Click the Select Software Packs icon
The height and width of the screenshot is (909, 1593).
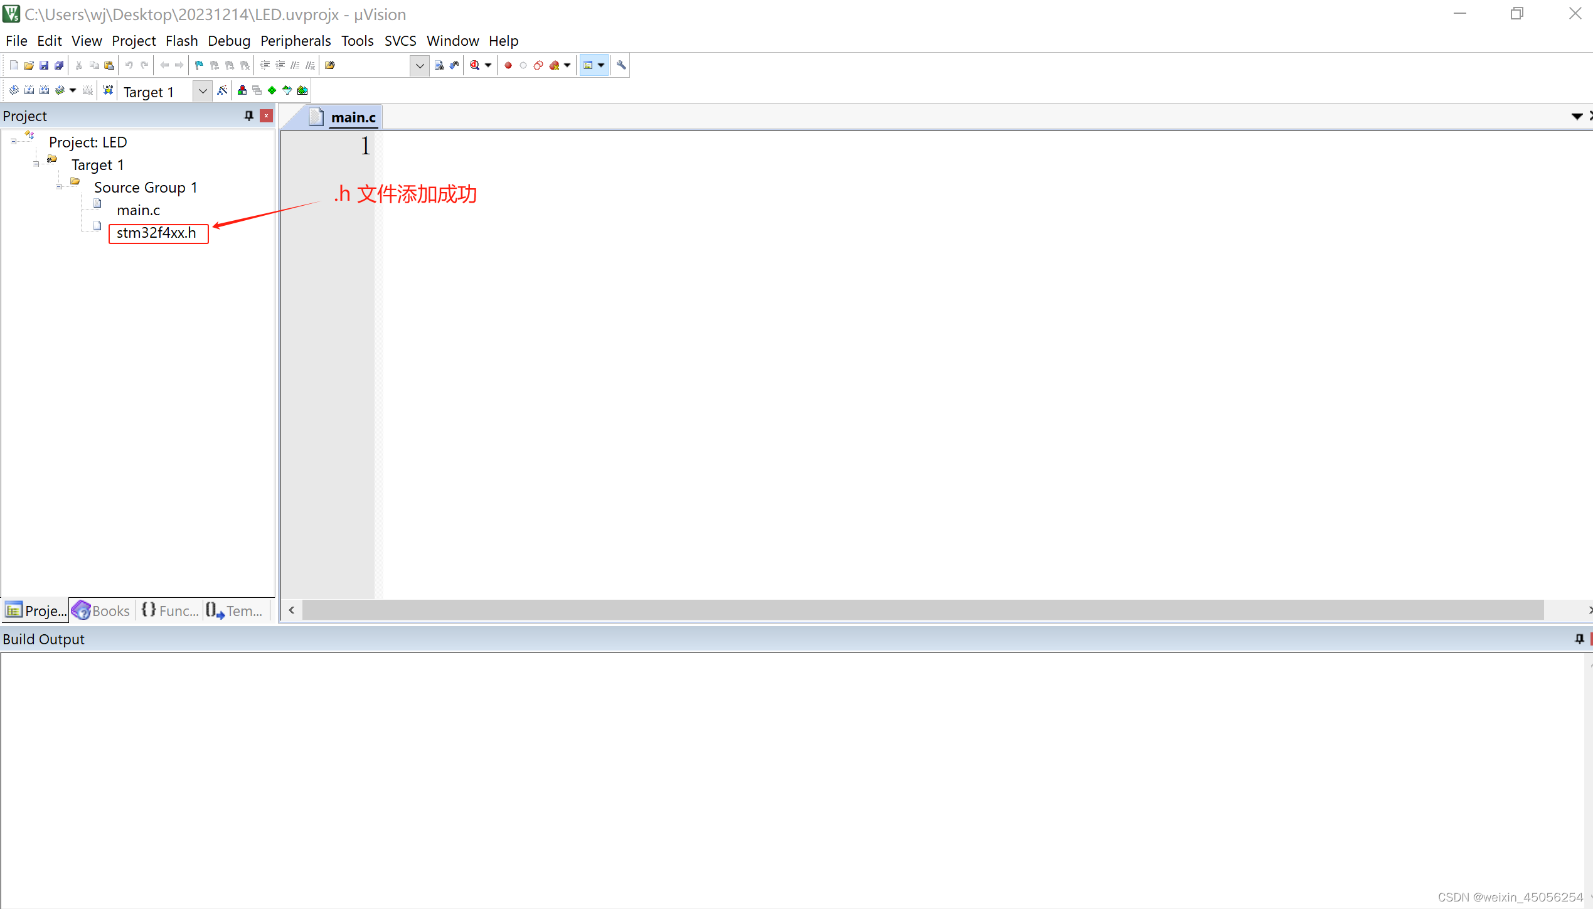point(287,90)
